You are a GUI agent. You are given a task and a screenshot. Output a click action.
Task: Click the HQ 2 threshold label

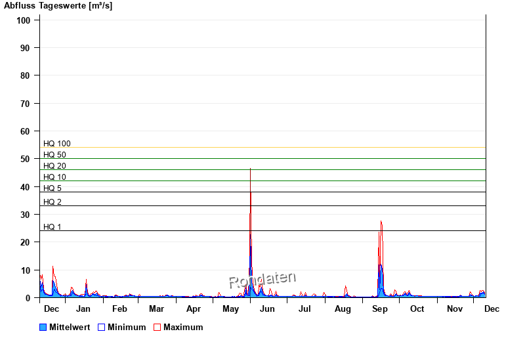point(52,202)
